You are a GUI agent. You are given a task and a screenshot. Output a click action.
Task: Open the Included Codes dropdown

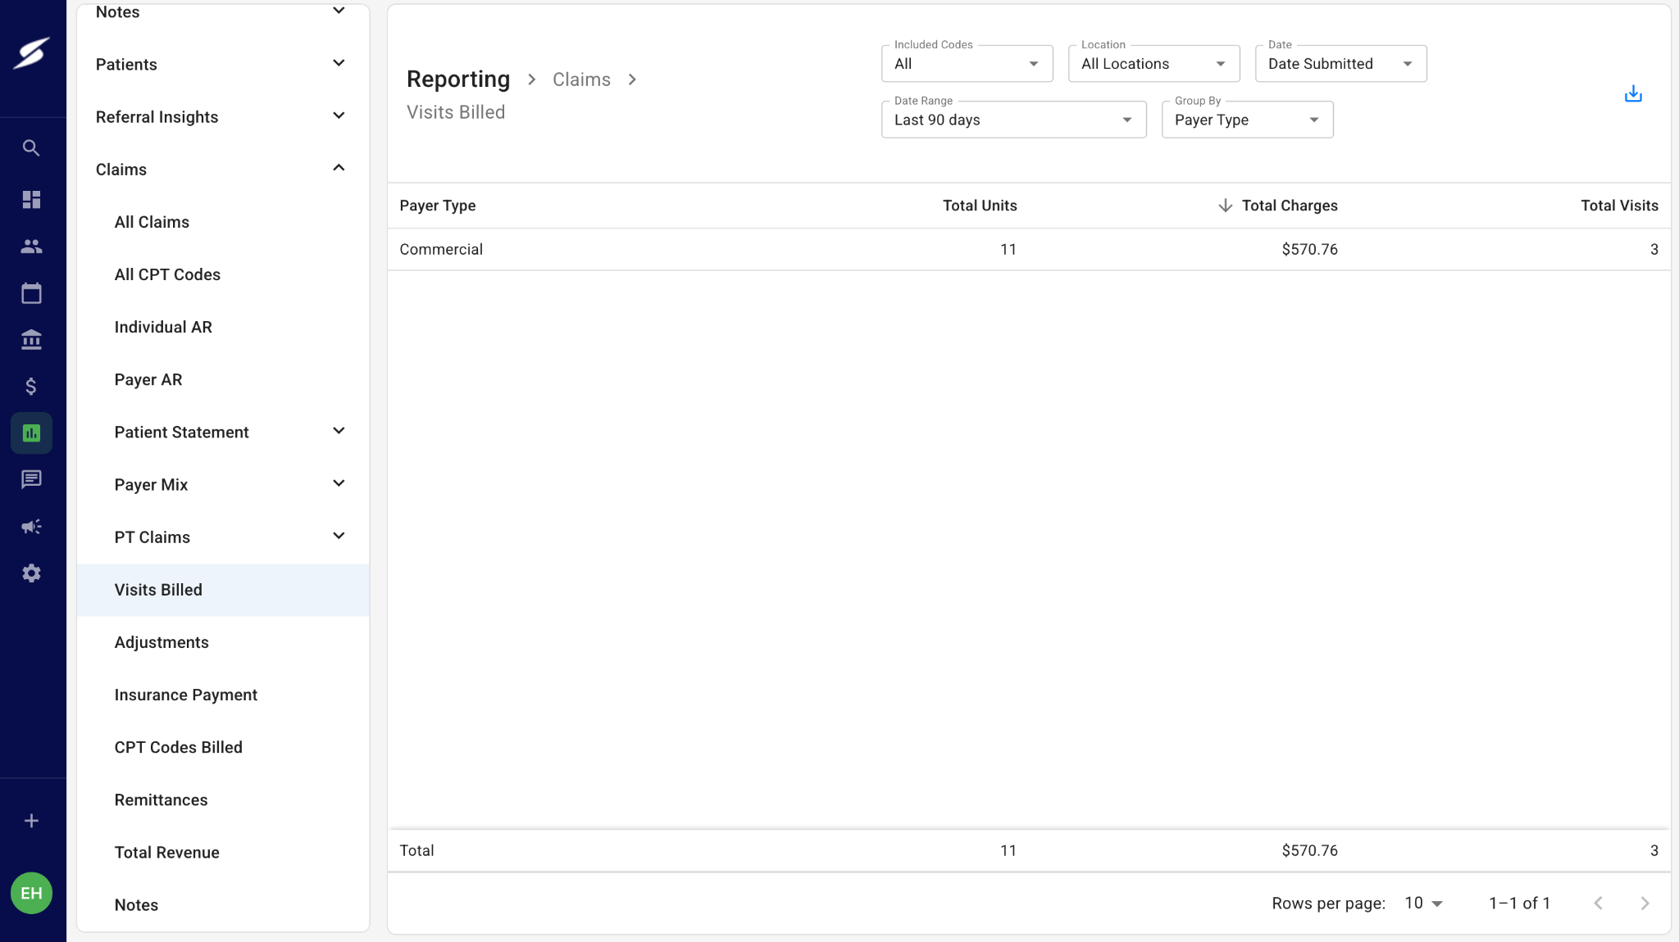967,64
